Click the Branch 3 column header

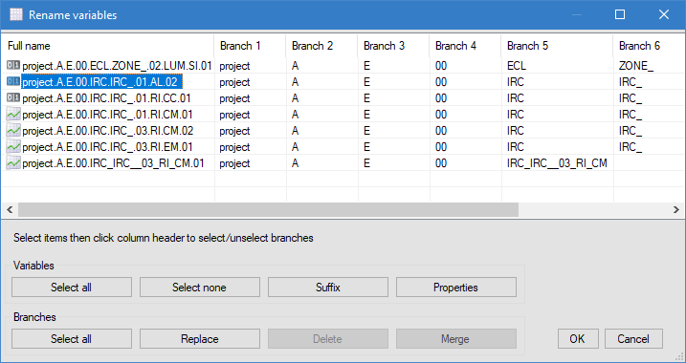tap(393, 46)
